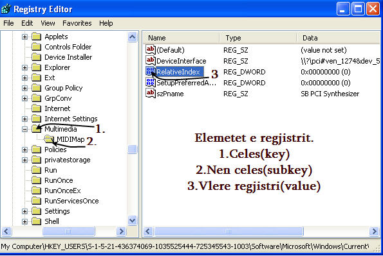
Task: Select the MIDIMap subkey label
Action: coord(70,139)
